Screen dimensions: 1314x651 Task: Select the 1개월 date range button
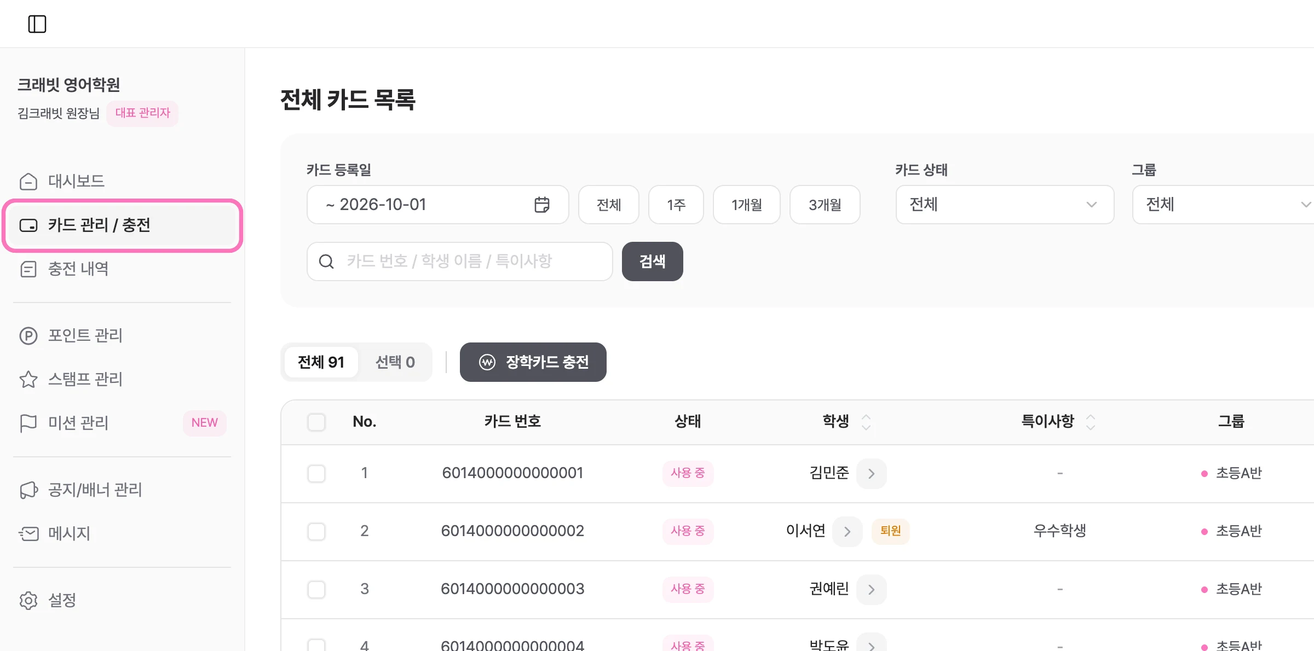pyautogui.click(x=746, y=205)
